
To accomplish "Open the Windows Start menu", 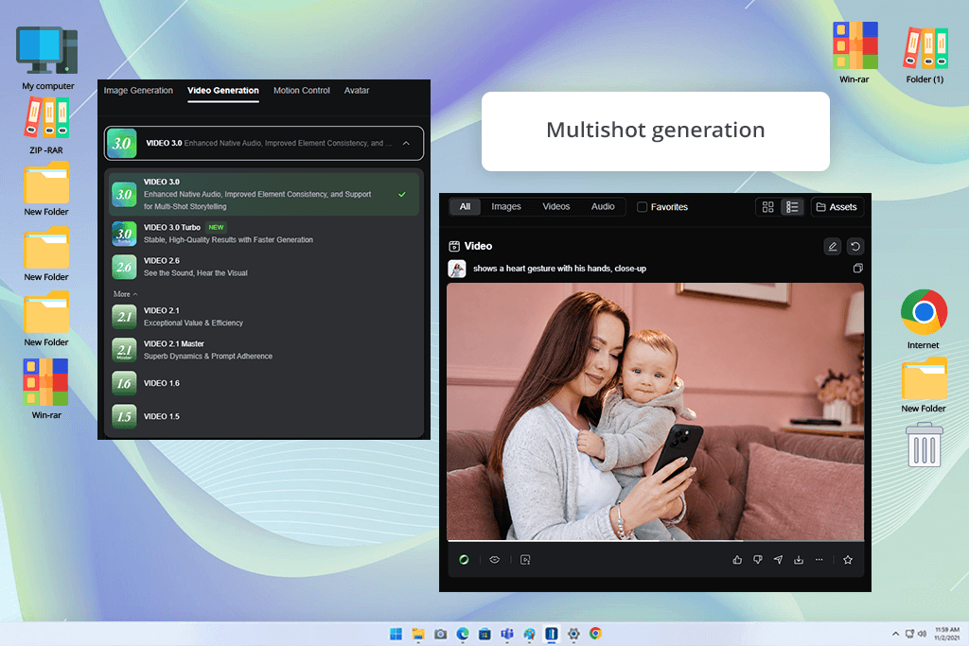I will [396, 634].
